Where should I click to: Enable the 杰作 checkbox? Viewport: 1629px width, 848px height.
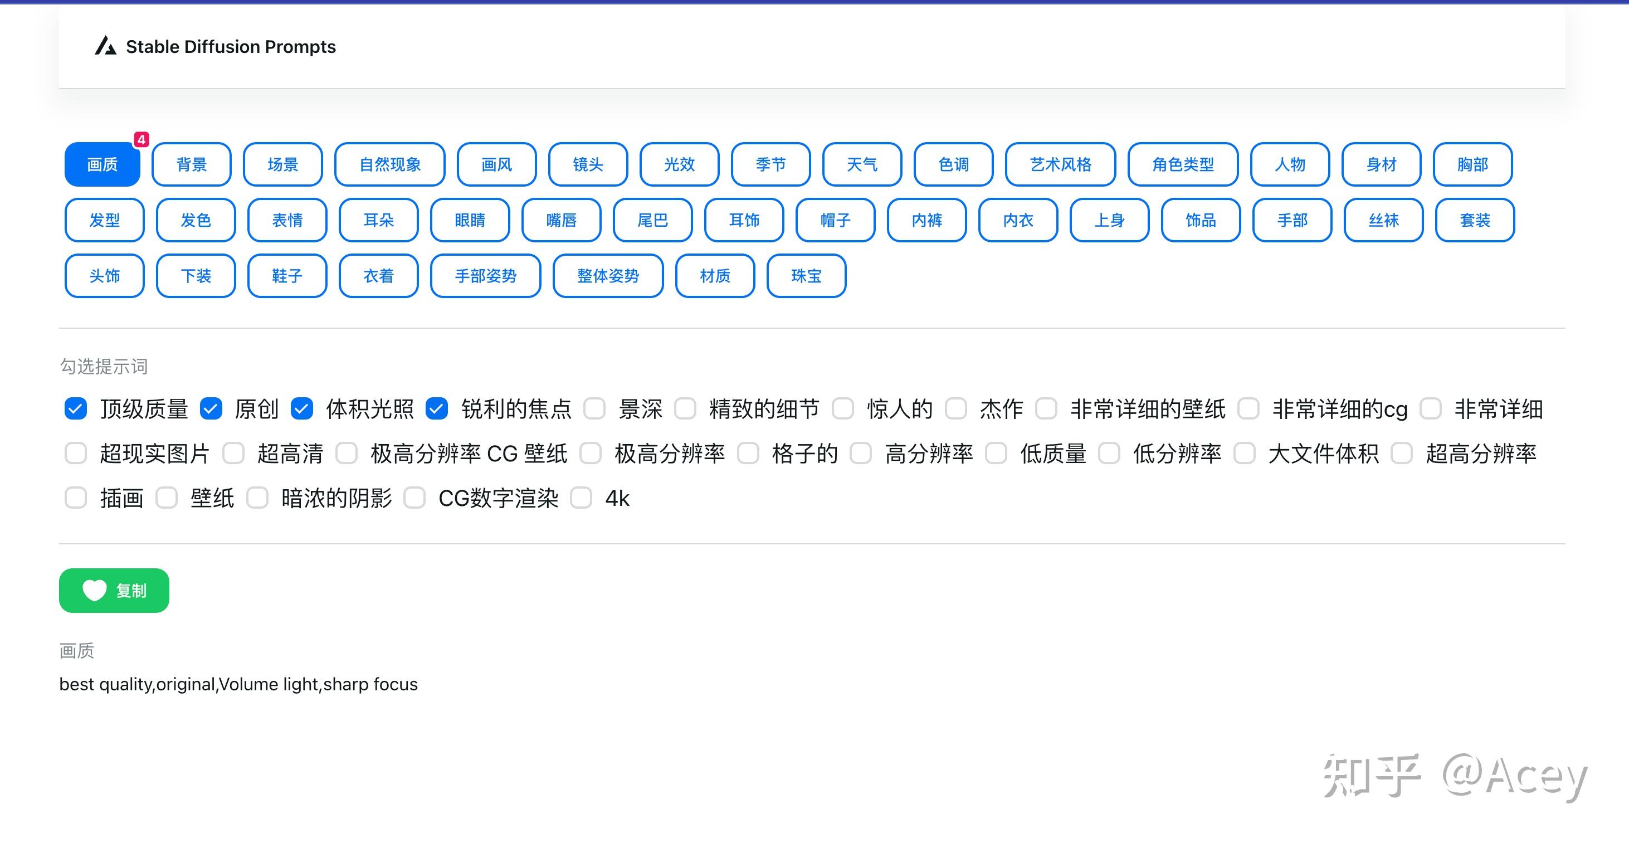[x=956, y=409]
